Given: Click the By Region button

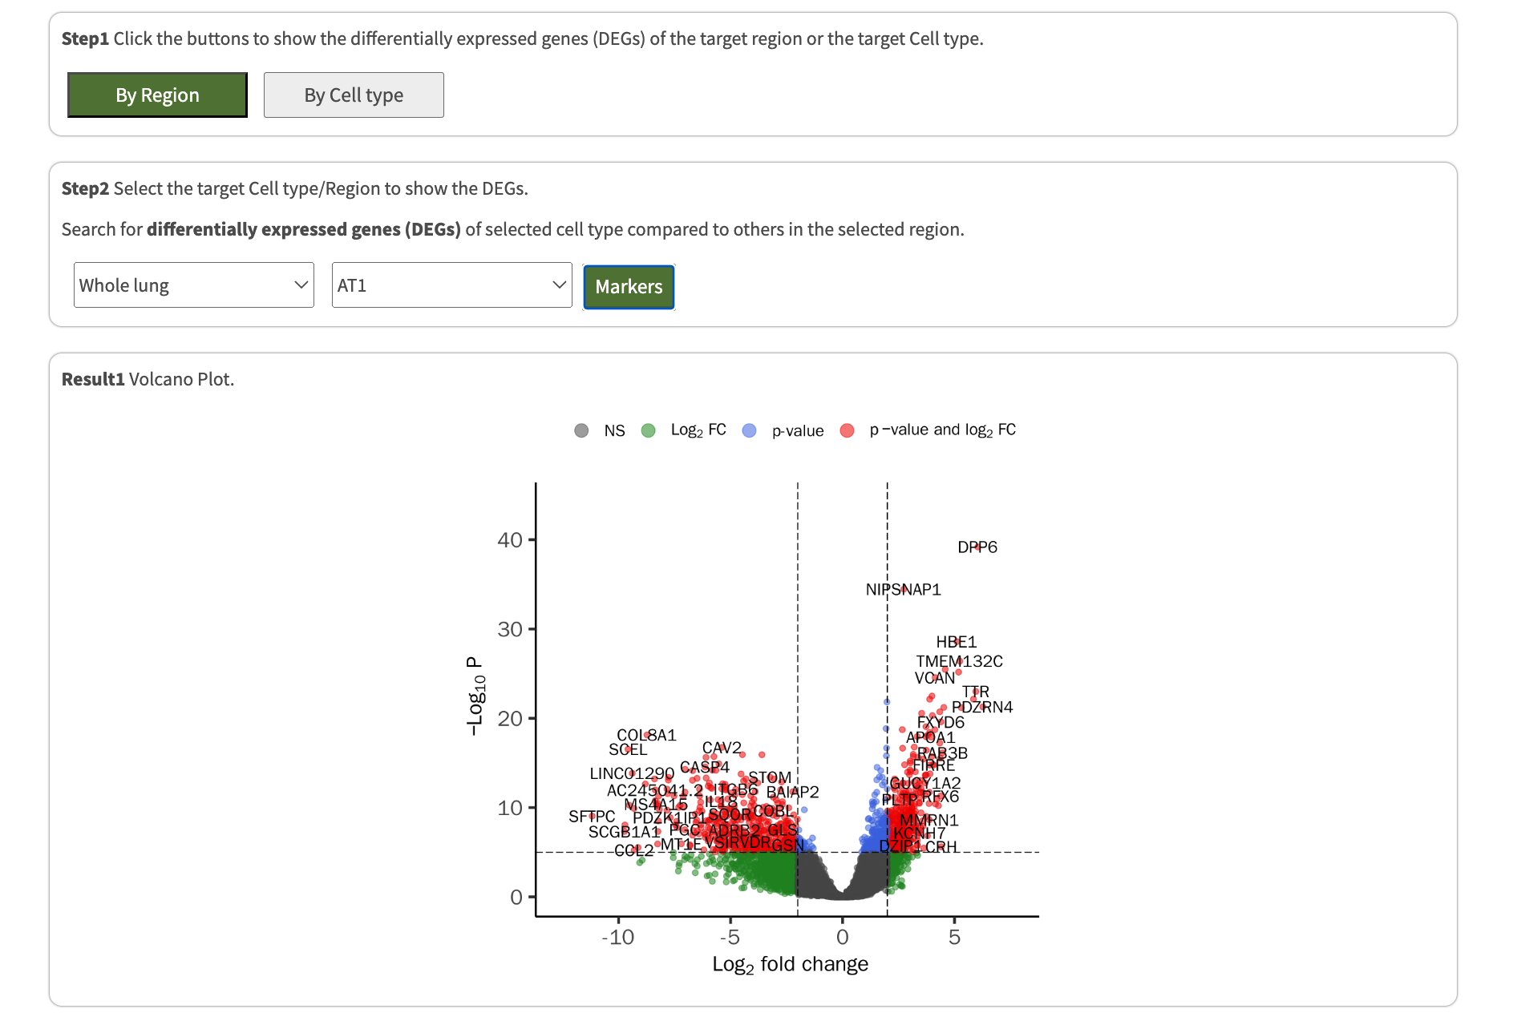Looking at the screenshot, I should [x=157, y=95].
